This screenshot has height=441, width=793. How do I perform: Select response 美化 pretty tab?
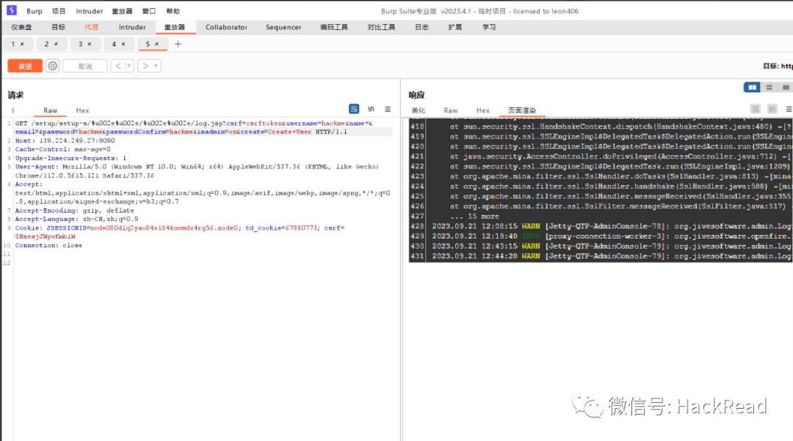point(419,110)
